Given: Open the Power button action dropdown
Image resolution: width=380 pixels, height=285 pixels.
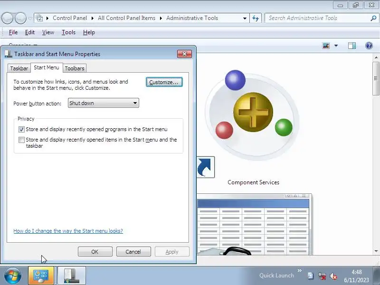Looking at the screenshot, I should [x=103, y=103].
